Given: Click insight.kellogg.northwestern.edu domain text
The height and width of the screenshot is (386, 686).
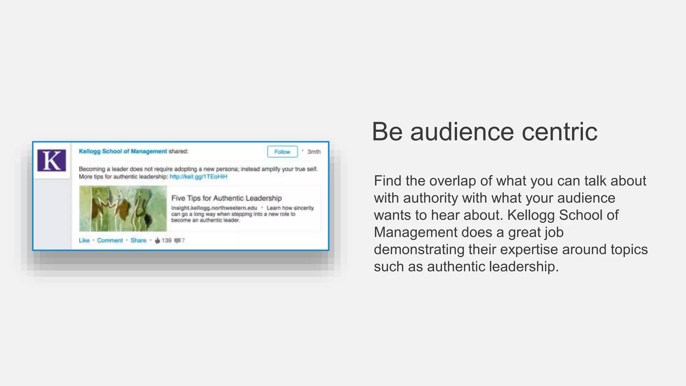Looking at the screenshot, I should click(214, 208).
